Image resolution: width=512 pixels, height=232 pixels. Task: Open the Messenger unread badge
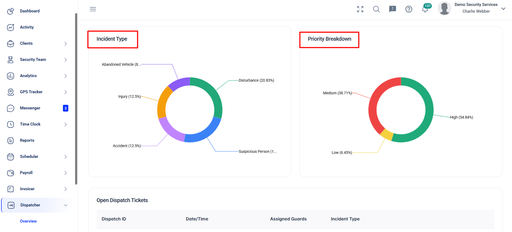(x=66, y=108)
